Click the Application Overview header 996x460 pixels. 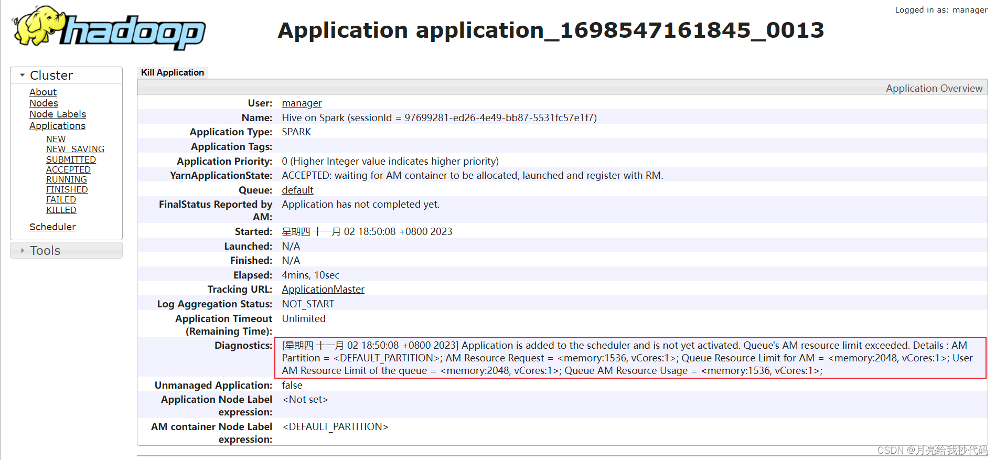pyautogui.click(x=934, y=88)
